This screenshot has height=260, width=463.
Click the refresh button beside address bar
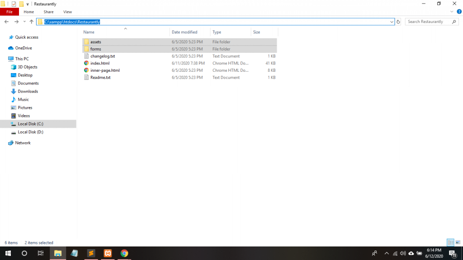(x=398, y=22)
